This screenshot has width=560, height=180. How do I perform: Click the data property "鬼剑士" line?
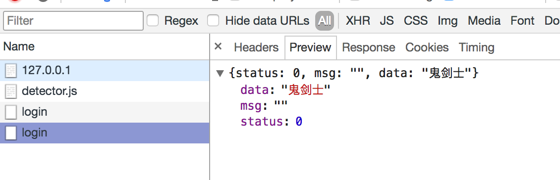286,90
